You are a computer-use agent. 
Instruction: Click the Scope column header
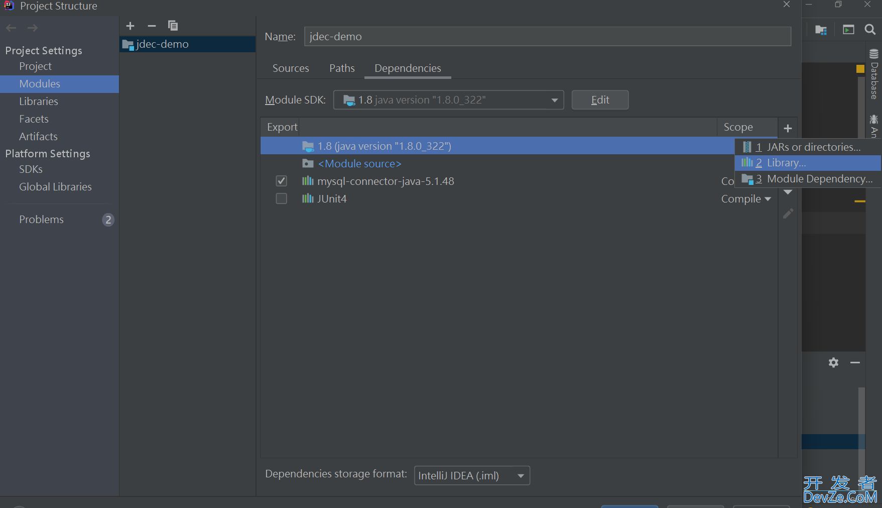tap(747, 127)
